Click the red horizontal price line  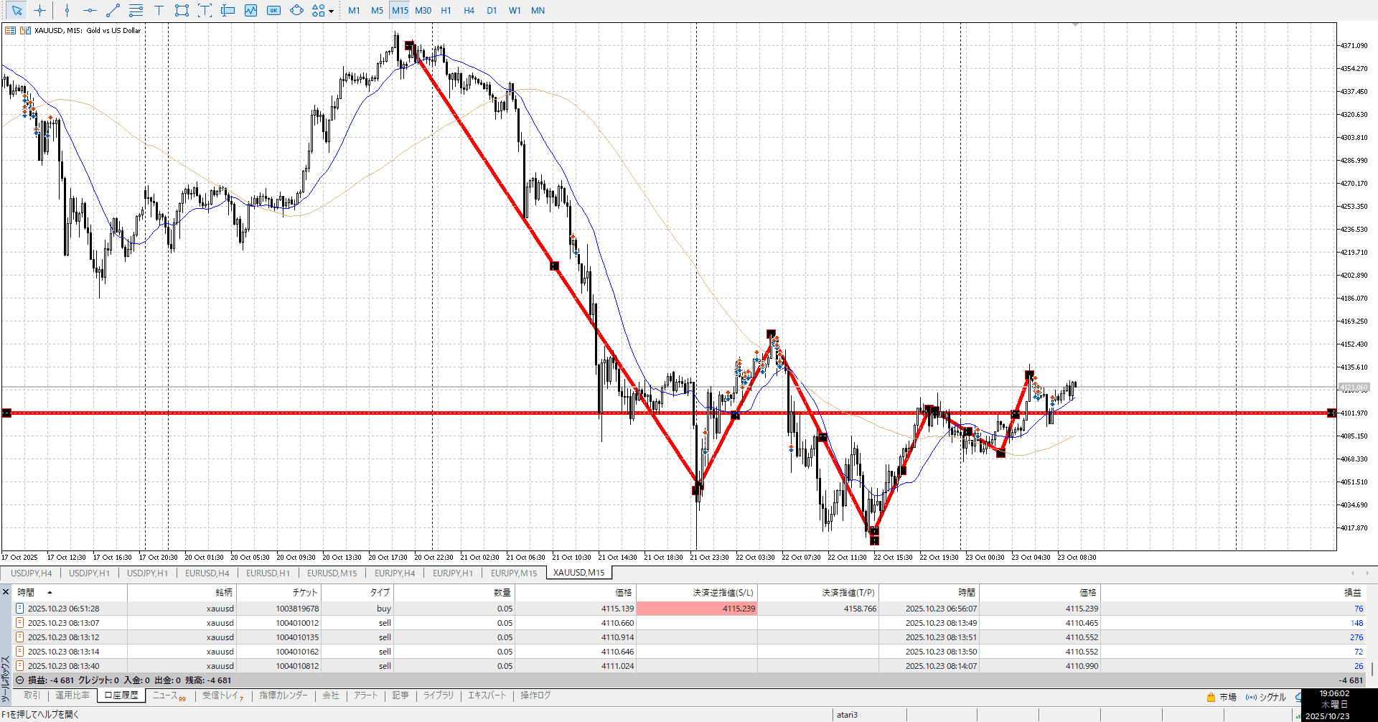(x=431, y=413)
